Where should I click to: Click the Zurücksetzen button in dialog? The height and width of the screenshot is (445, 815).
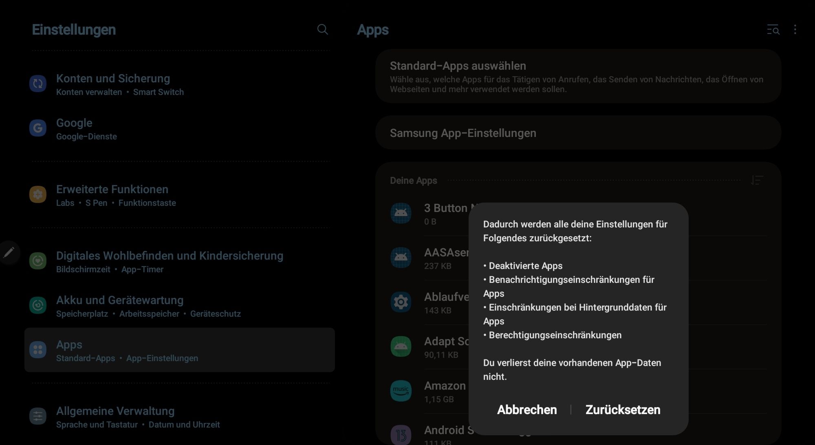coord(623,410)
